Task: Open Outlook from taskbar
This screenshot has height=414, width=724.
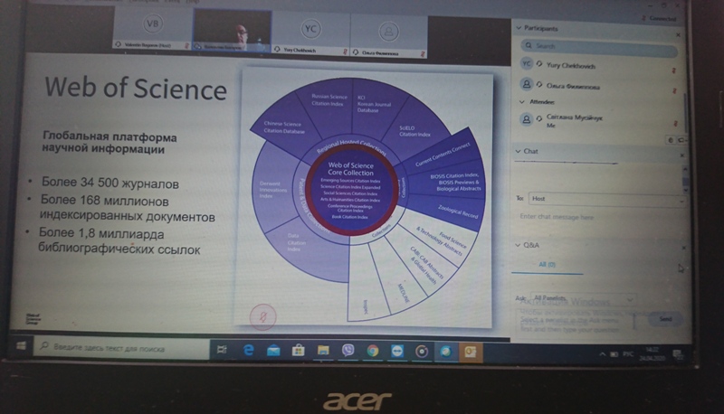Action: tap(470, 353)
